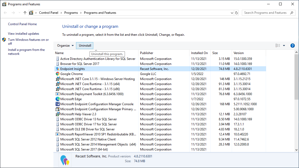Click the Microsoft Deployment Toolkit icon
299x168 pixels.
(57, 94)
